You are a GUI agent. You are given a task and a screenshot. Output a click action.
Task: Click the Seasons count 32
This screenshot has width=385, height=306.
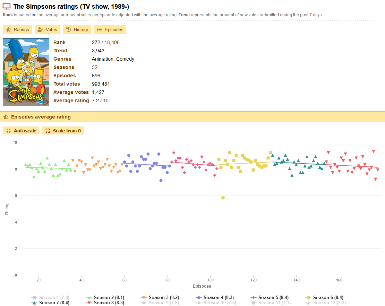95,67
